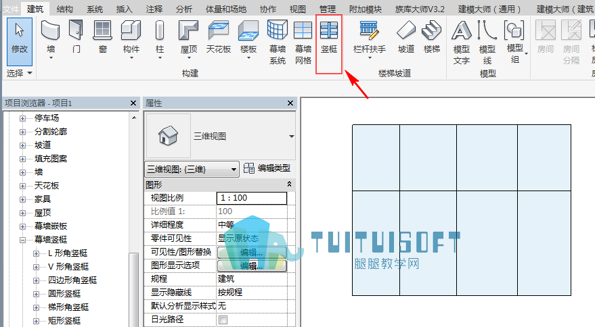Open the 栏杆扶手 dropdown arrow

[369, 58]
